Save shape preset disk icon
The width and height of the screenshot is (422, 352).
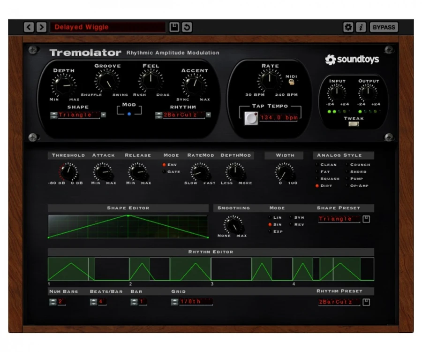tap(366, 219)
